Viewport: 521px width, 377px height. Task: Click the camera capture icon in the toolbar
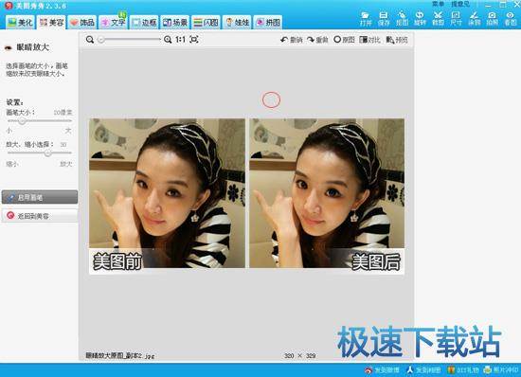(492, 19)
